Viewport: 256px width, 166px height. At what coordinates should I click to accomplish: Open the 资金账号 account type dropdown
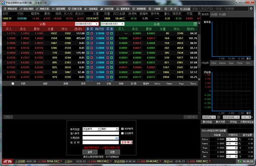pos(91,129)
